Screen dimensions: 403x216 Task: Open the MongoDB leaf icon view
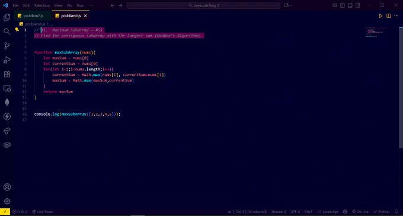[x=7, y=103]
